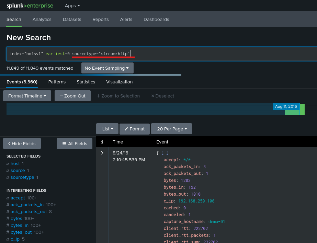The width and height of the screenshot is (317, 243).
Task: Click the Splunk enterprise logo
Action: pos(30,5)
